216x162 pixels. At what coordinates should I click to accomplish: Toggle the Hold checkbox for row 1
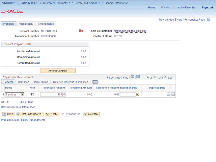(32, 94)
